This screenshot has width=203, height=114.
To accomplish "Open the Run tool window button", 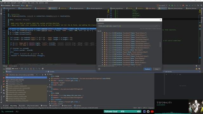I will tap(6, 105).
